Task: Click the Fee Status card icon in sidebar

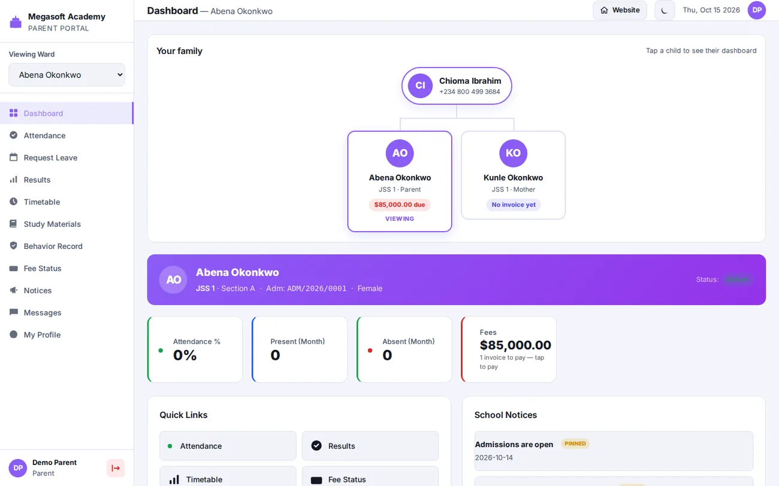Action: pos(13,268)
